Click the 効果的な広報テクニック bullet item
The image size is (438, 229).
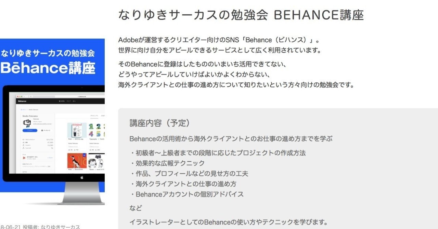click(x=167, y=163)
